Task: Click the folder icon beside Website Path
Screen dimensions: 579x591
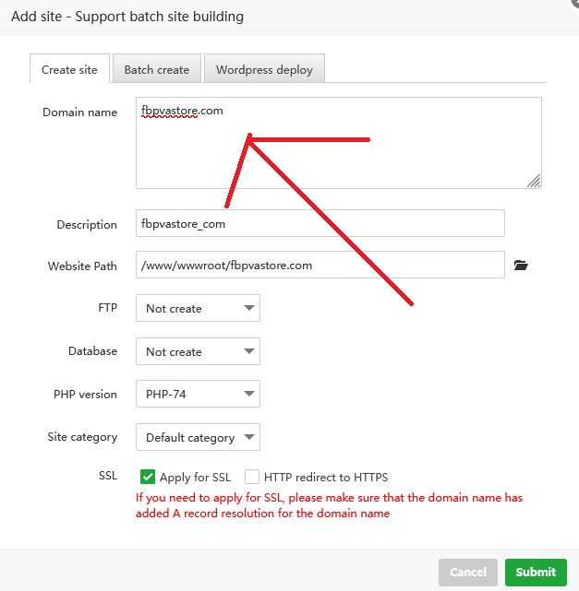Action: coord(521,266)
